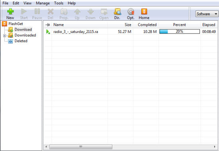The width and height of the screenshot is (219, 151).
Task: Click the New download plus icon
Action: tap(10, 12)
